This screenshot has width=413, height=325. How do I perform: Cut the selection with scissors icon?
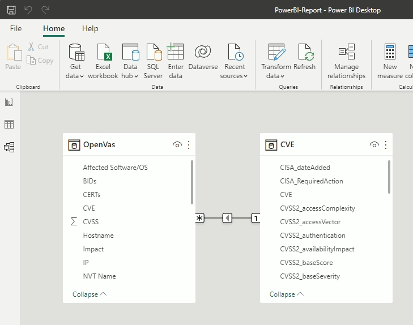[38, 47]
